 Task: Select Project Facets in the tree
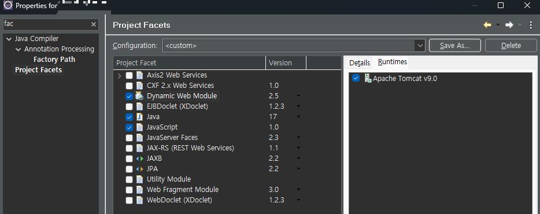[x=39, y=70]
